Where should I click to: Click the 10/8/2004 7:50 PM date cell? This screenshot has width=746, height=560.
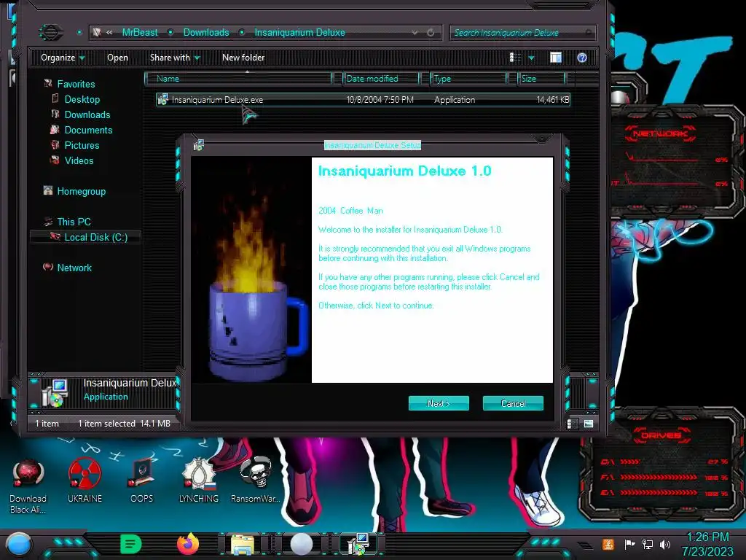(x=380, y=100)
